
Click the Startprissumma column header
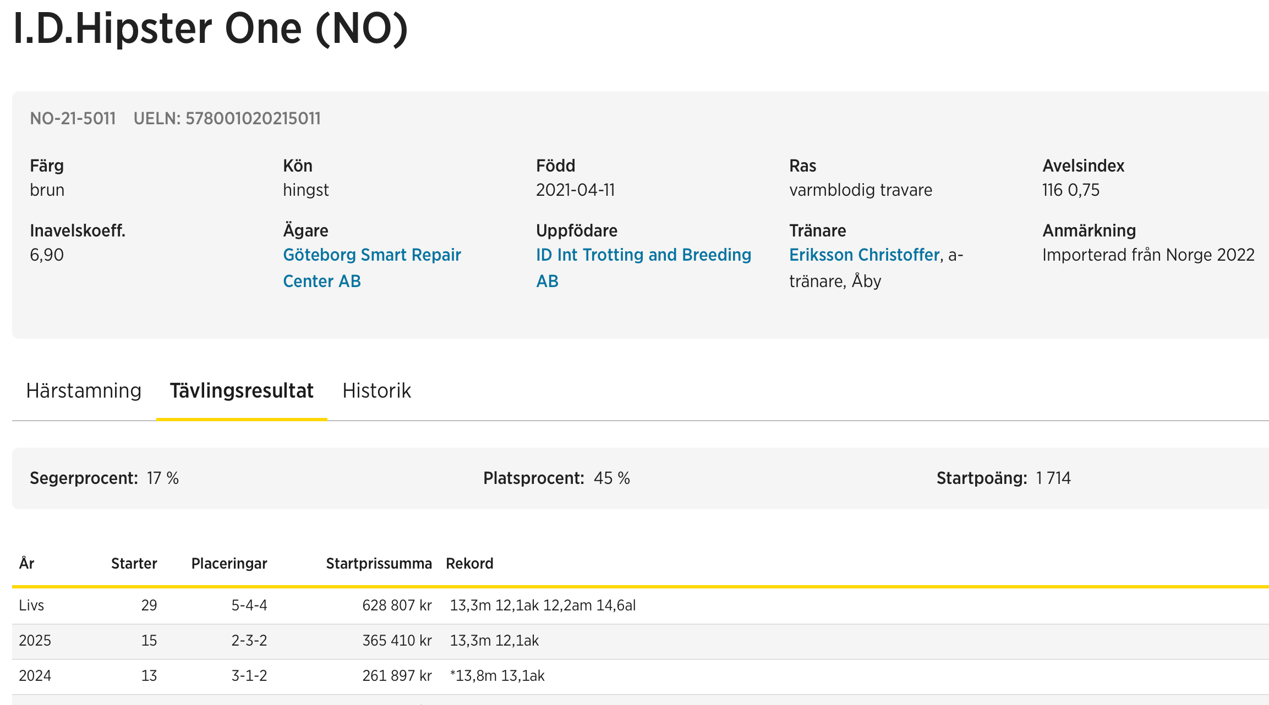click(378, 563)
